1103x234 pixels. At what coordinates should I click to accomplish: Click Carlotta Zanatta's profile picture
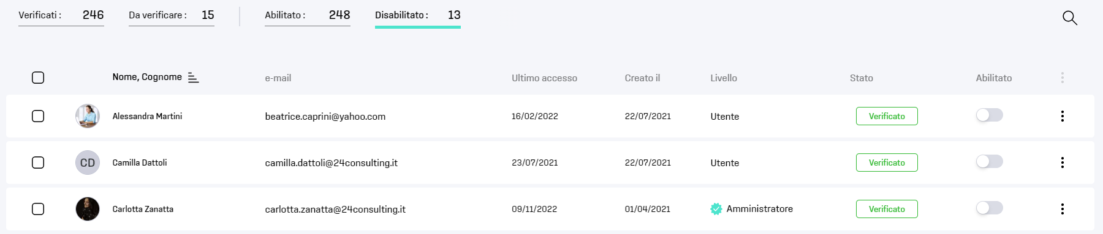[88, 209]
